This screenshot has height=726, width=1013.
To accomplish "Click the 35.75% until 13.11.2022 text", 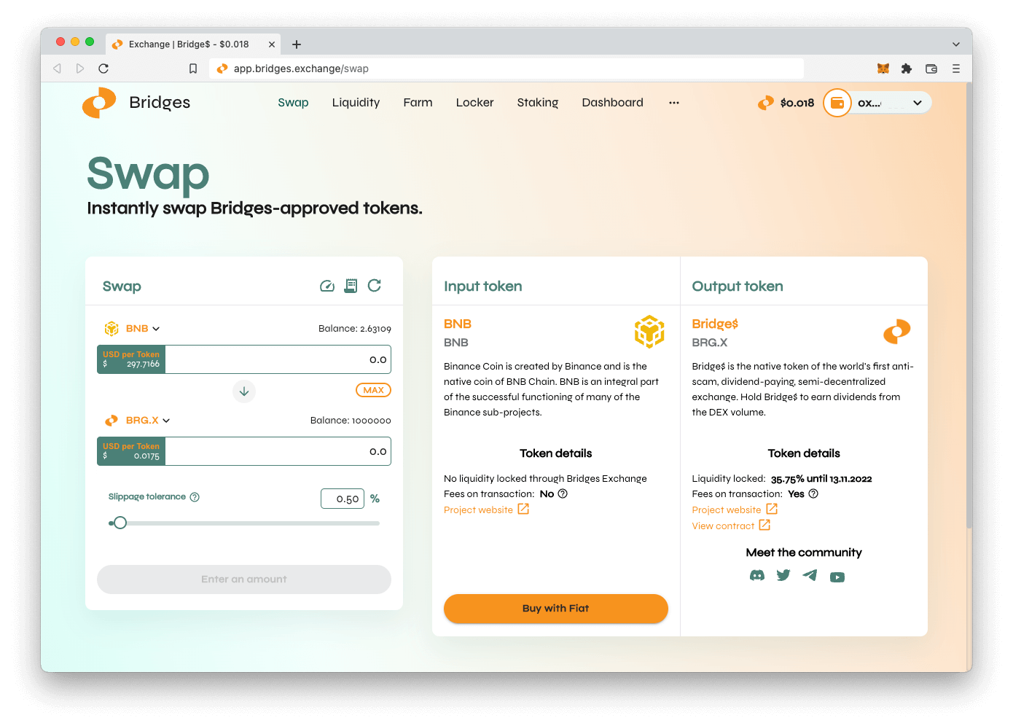I will [x=821, y=479].
